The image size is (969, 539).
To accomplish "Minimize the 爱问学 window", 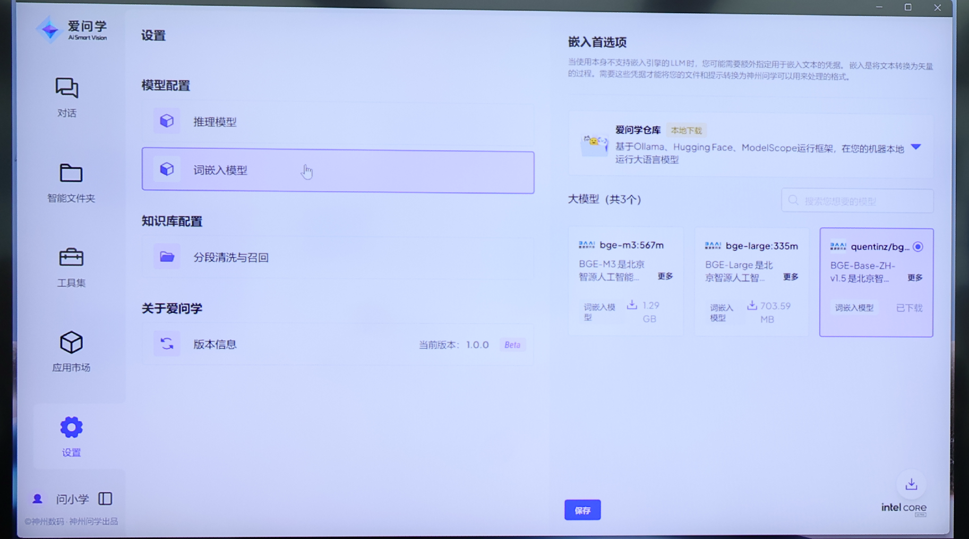I will 879,7.
